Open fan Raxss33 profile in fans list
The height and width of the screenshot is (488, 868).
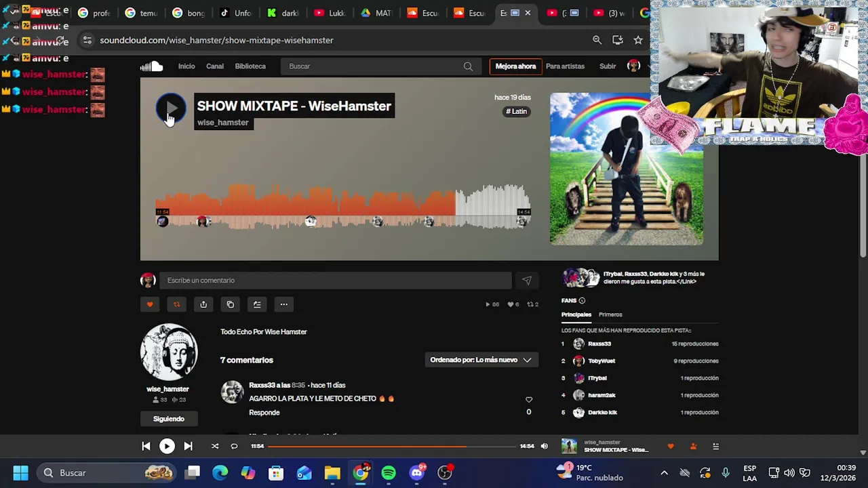599,344
